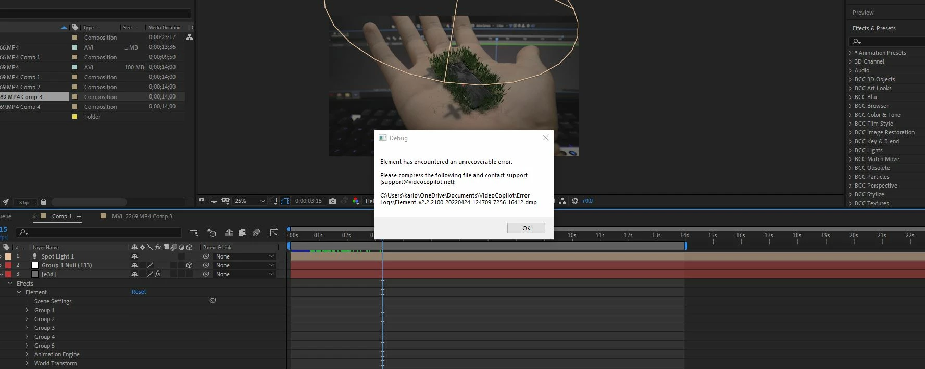Expand the BCC Particles effects category
The width and height of the screenshot is (925, 369).
tap(851, 177)
